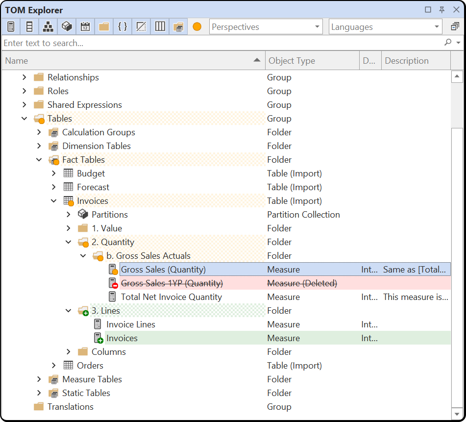
Task: Click the Static Tables folder icon
Action: [x=53, y=393]
